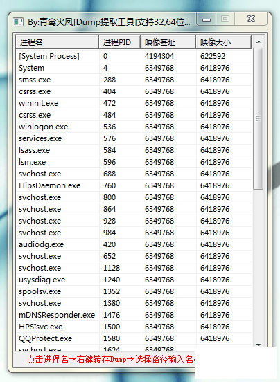Select the QQProtect.exe process
280x382 pixels.
click(134, 338)
